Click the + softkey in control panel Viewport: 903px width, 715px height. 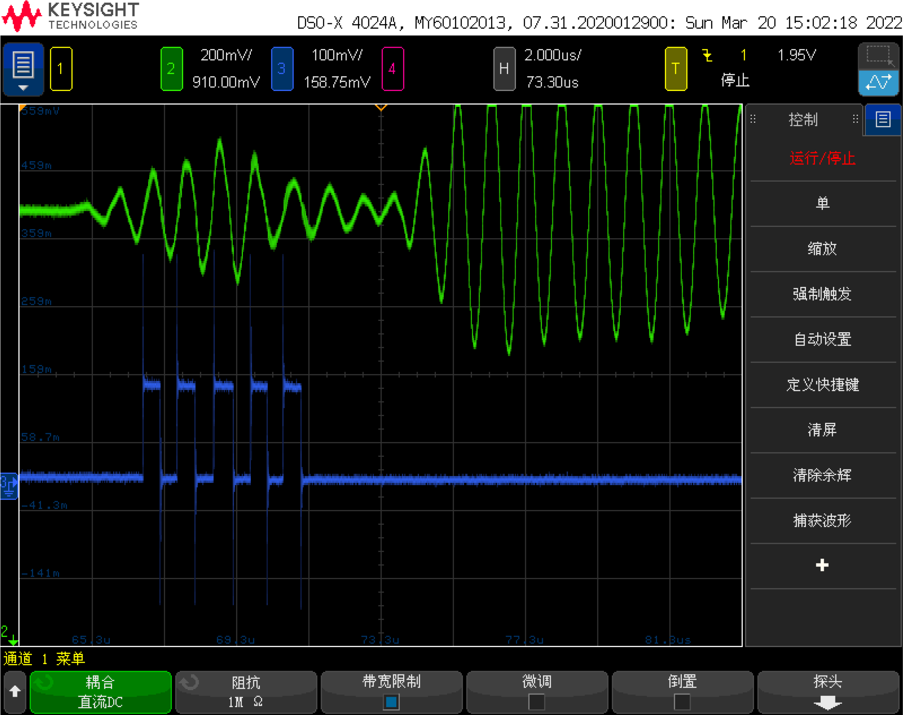tap(822, 565)
